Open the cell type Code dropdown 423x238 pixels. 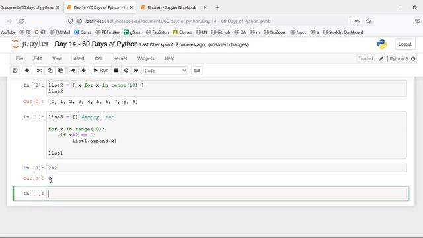coord(165,71)
